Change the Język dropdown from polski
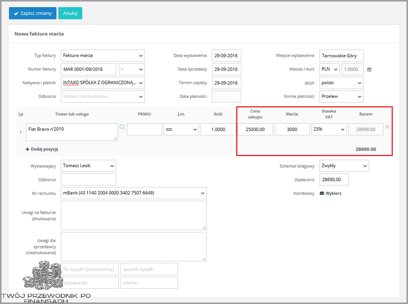 pyautogui.click(x=341, y=83)
